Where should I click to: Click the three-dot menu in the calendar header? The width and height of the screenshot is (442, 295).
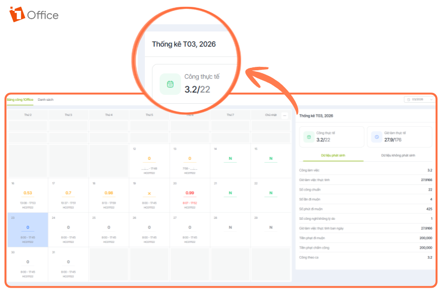pyautogui.click(x=285, y=115)
